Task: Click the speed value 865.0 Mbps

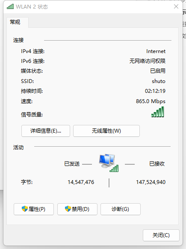Action: click(x=151, y=101)
